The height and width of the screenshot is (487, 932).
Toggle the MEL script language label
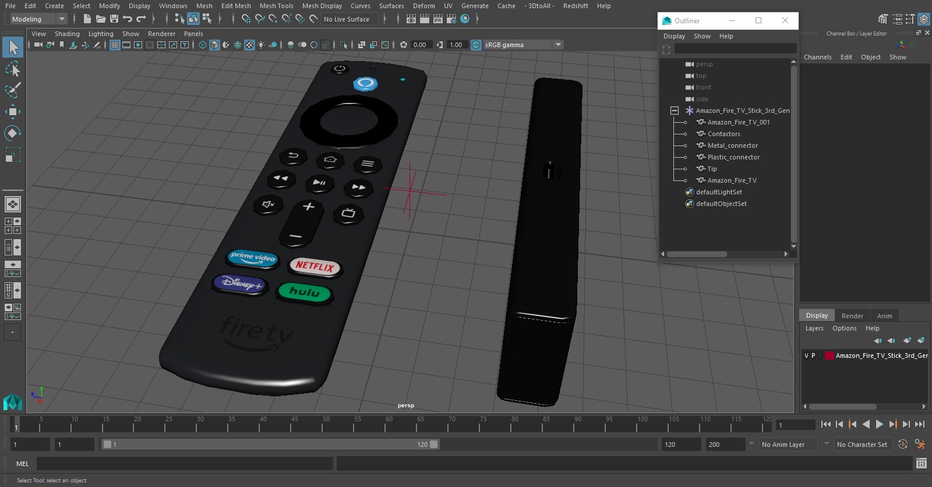[22, 464]
